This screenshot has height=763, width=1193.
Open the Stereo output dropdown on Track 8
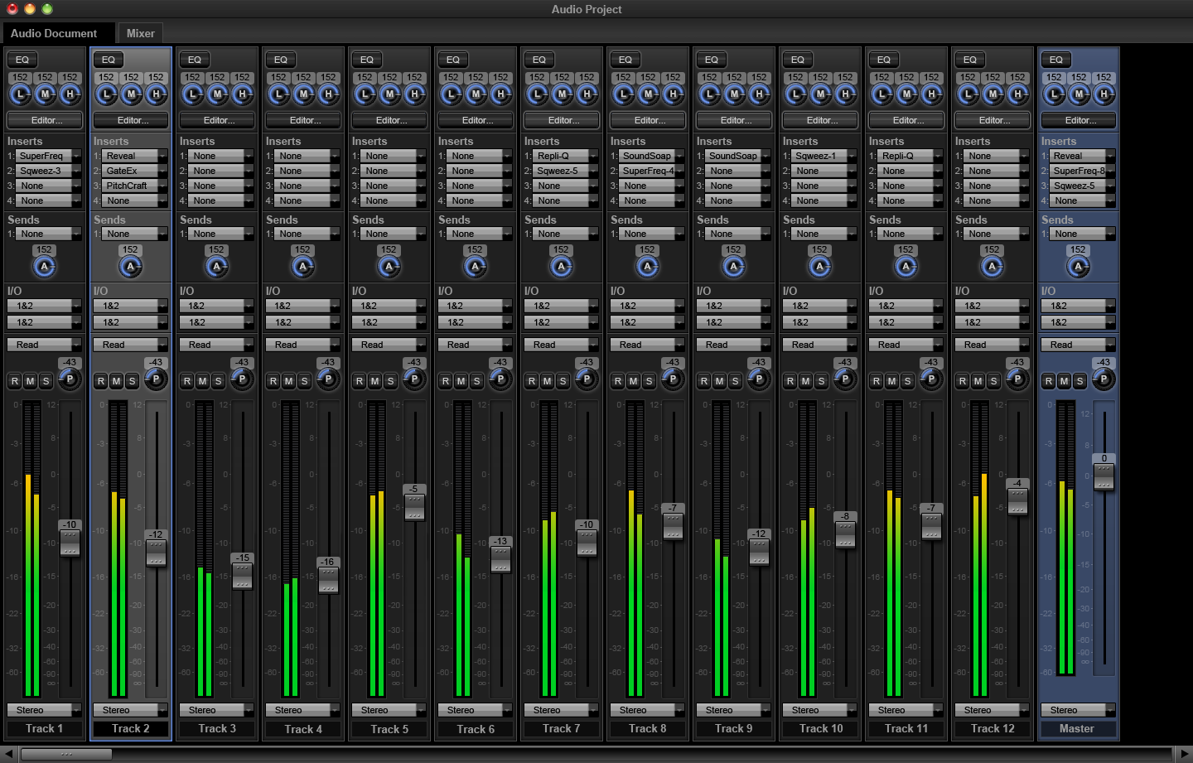[x=647, y=709]
